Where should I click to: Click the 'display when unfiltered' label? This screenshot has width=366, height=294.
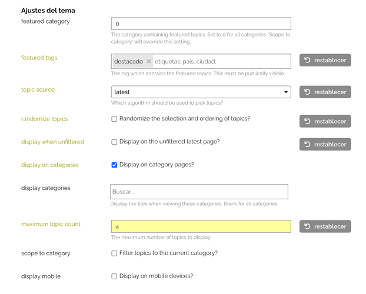point(52,142)
